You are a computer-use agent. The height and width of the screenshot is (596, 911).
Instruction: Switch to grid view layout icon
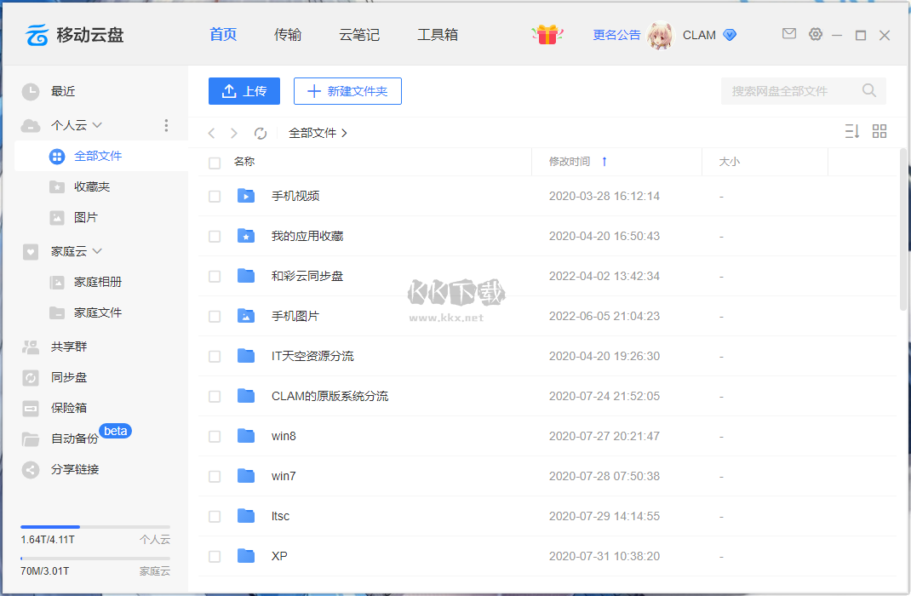[879, 131]
